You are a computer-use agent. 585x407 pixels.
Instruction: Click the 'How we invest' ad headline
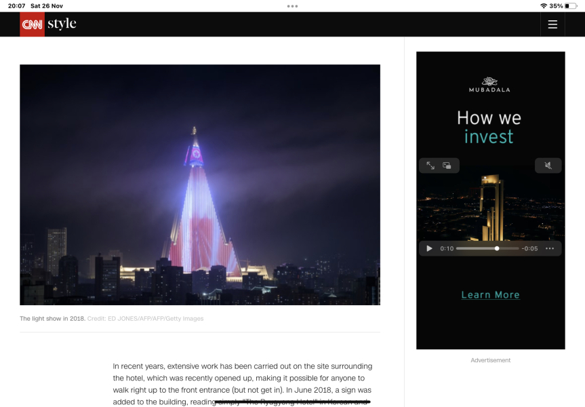click(489, 127)
